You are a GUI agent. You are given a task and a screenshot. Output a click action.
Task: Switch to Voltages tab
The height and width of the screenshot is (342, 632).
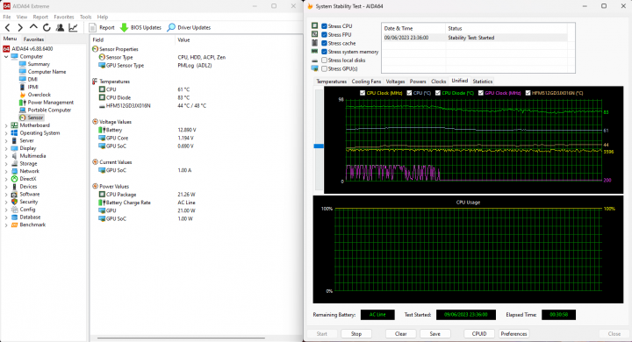coord(395,82)
